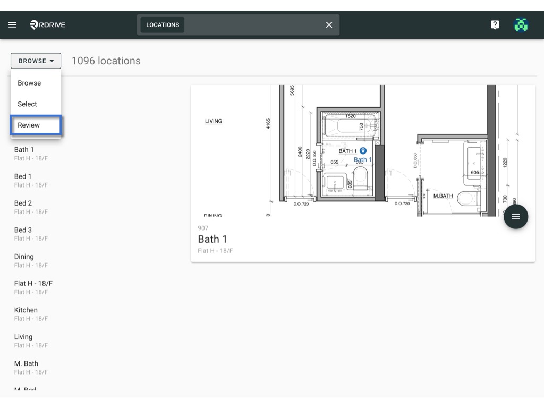
Task: Click the Bath 1 floor plan thumbnail
Action: pos(363,150)
